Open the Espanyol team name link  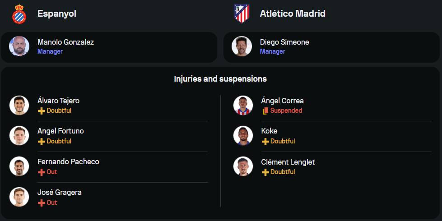coord(57,14)
